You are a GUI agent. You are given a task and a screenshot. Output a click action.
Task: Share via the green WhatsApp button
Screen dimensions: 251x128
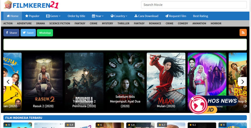point(45,33)
